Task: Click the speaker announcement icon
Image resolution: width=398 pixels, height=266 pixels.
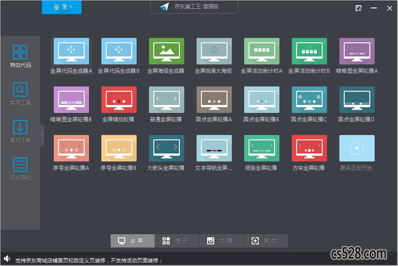Action: pos(7,259)
